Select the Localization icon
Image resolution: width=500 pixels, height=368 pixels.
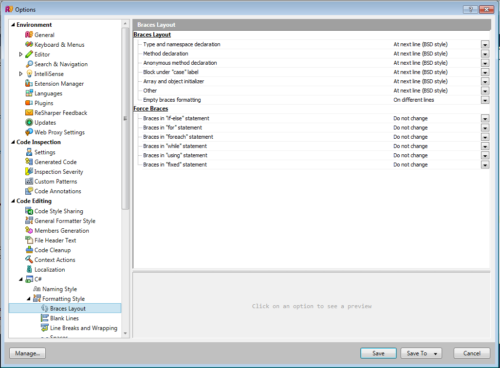tap(29, 269)
